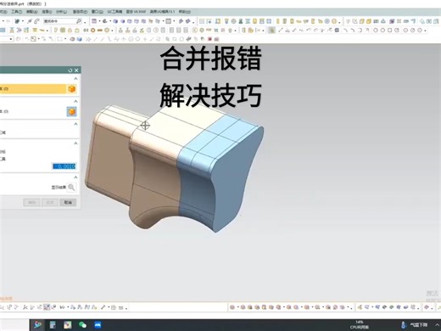Image resolution: width=441 pixels, height=331 pixels.
Task: Open the 帮助(H) menu
Action: pyautogui.click(x=185, y=12)
